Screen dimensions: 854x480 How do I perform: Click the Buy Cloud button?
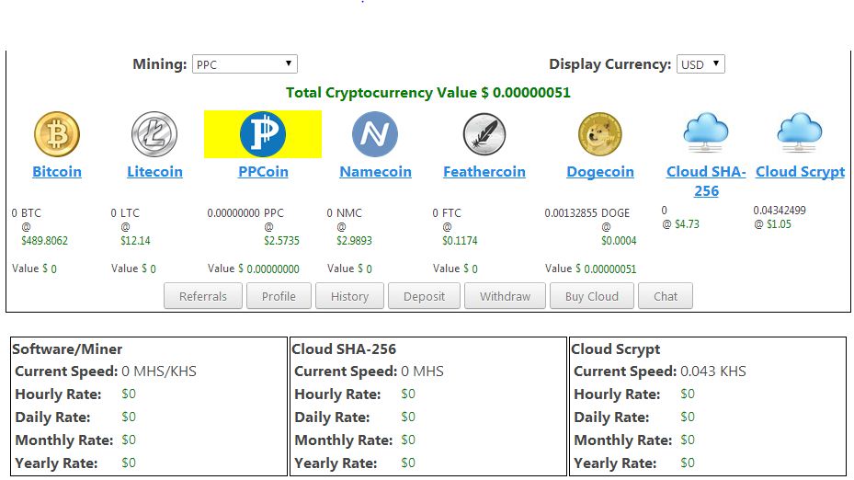tap(591, 296)
